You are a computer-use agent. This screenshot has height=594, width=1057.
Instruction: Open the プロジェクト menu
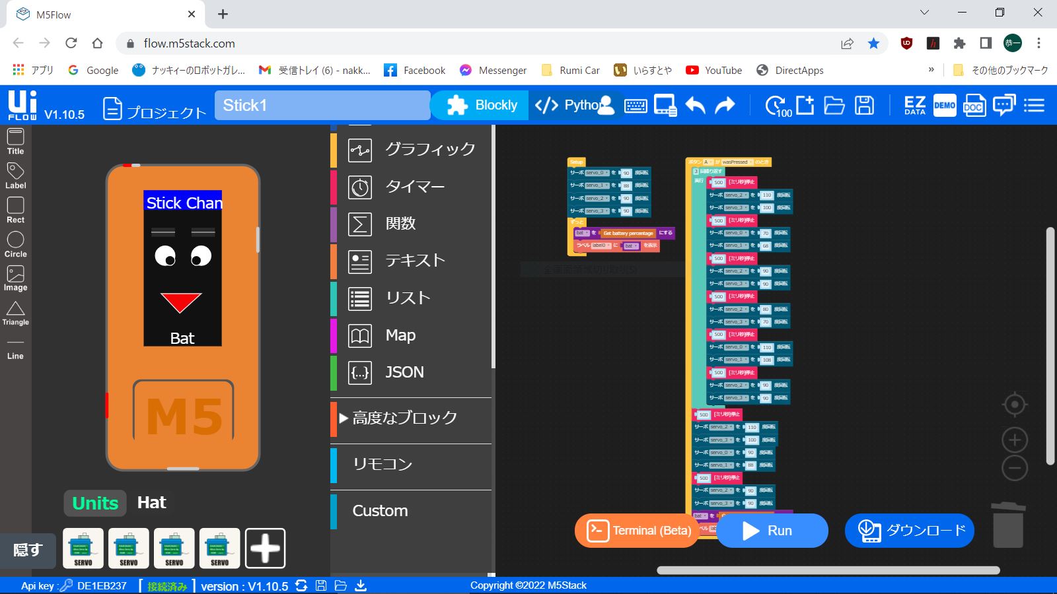[155, 110]
